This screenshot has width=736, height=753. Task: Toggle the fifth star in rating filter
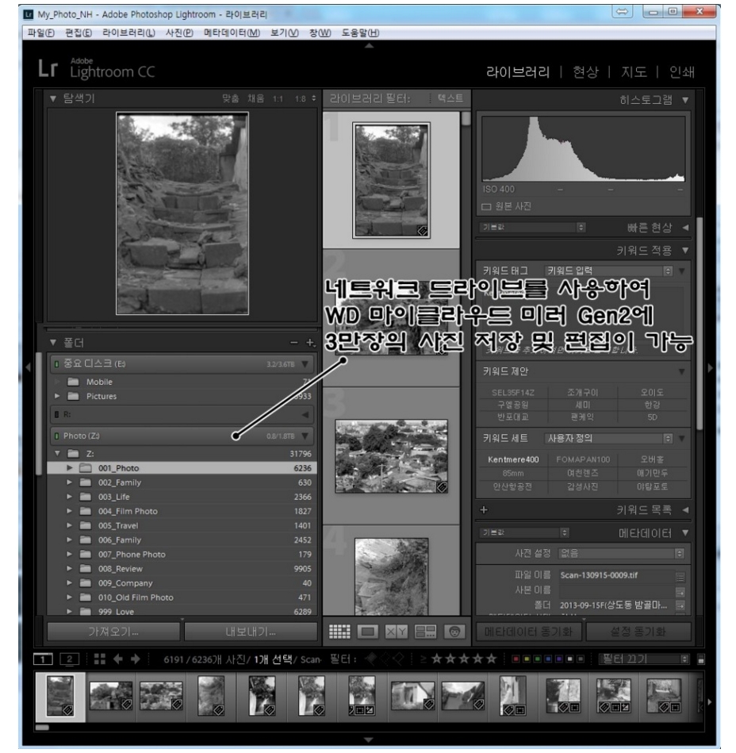(x=491, y=659)
